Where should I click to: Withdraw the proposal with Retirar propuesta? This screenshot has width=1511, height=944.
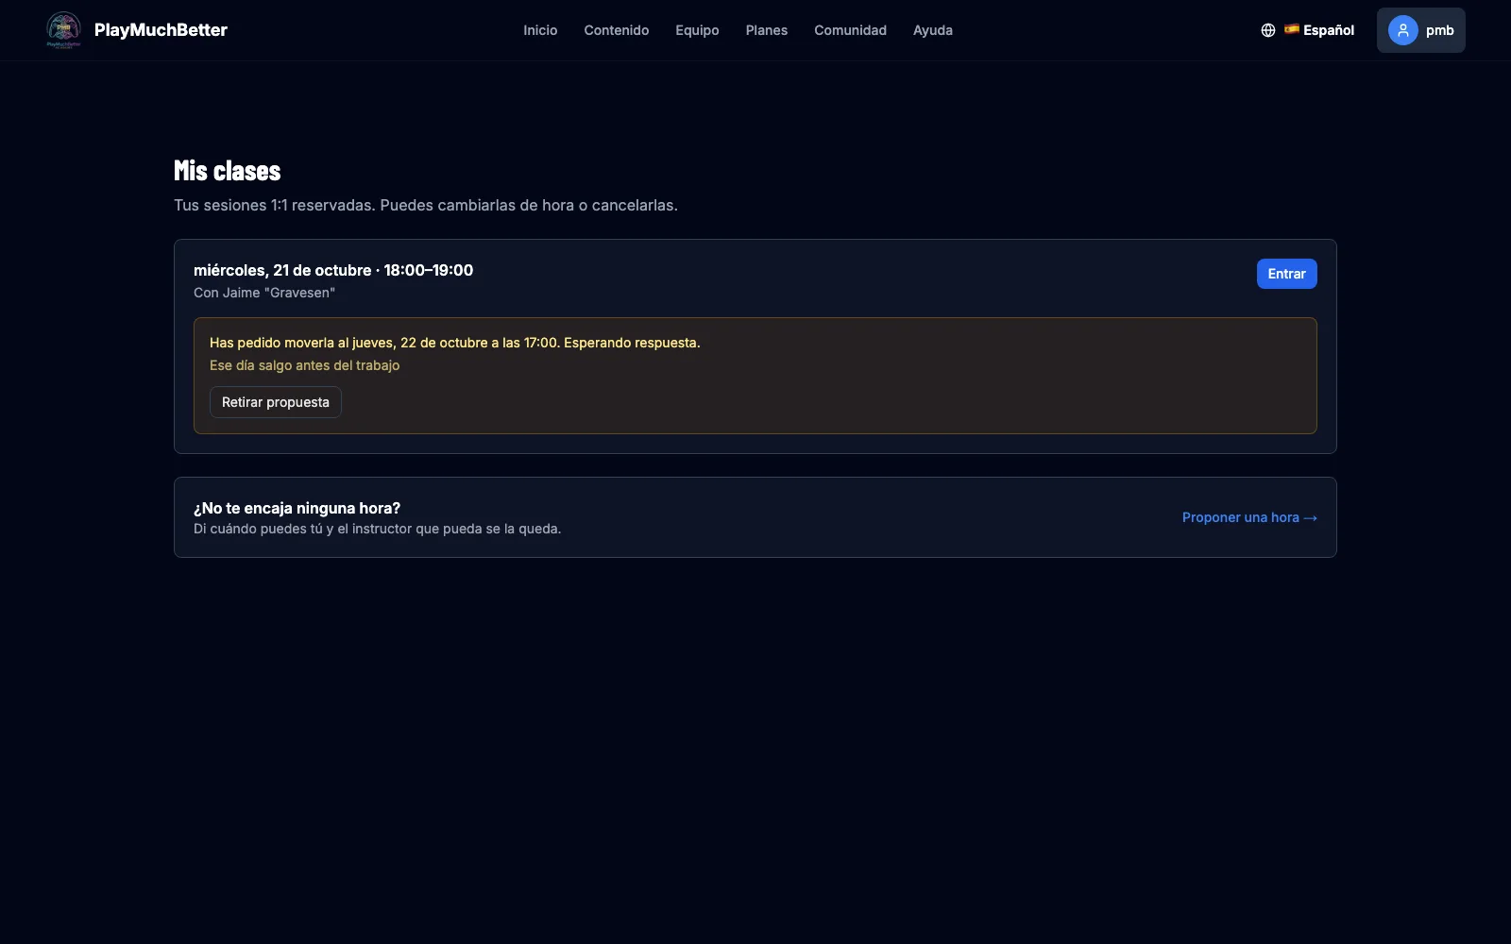pyautogui.click(x=276, y=402)
